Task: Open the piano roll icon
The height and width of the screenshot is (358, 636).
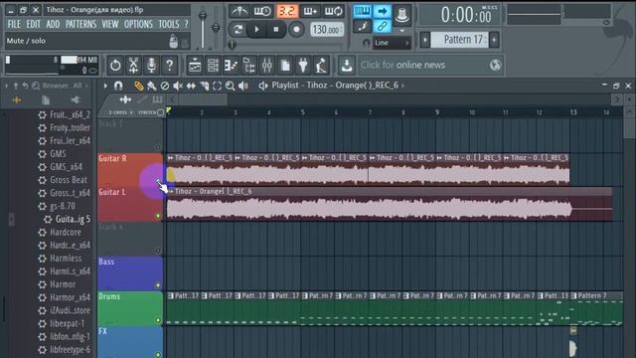Action: (x=231, y=66)
